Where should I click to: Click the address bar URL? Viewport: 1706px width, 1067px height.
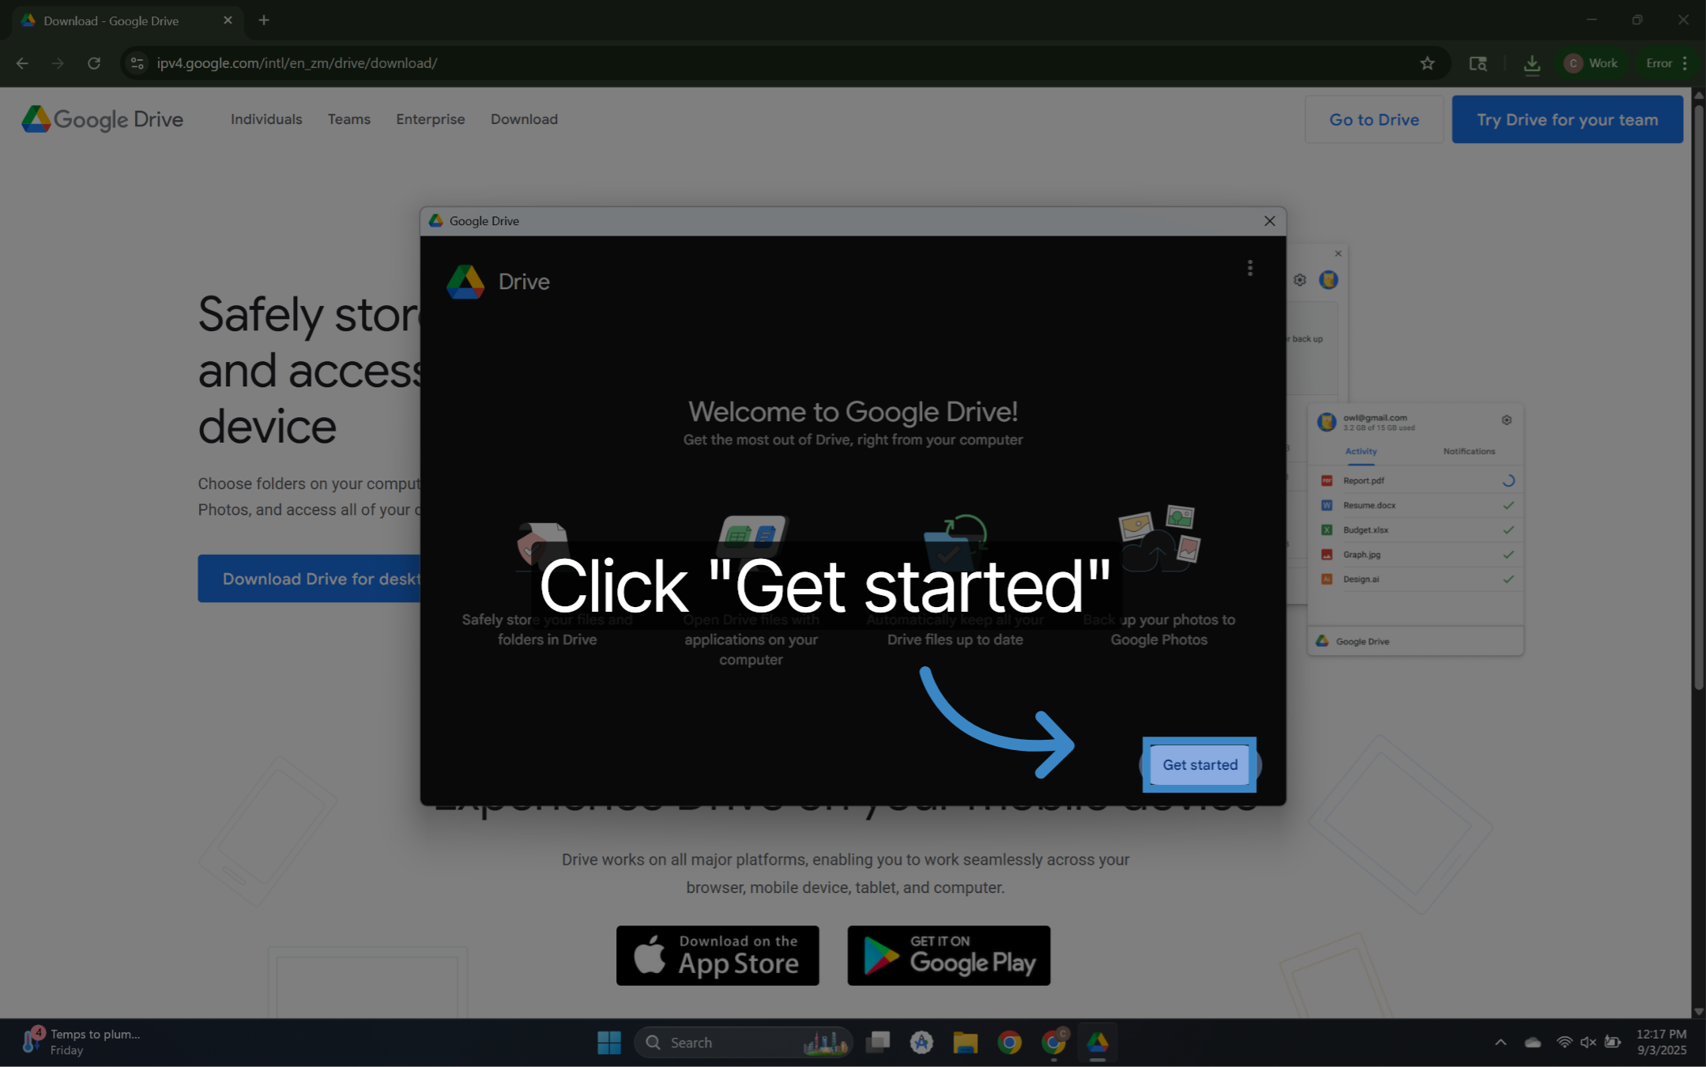coord(296,63)
